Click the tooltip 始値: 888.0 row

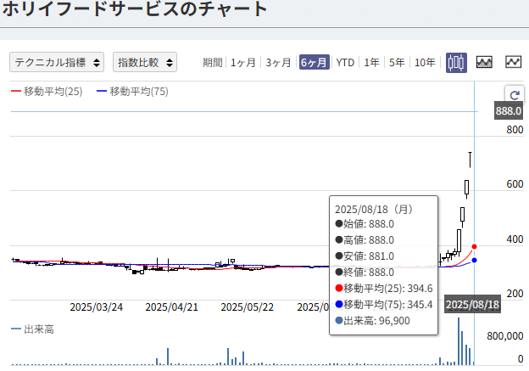click(365, 224)
